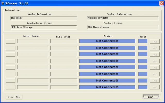Click the sixth row Not Connected! status bar
This screenshot has height=103, width=165.
tap(107, 74)
